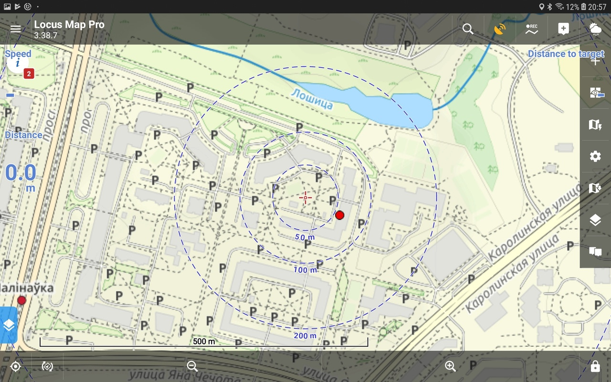Zoom in with the plus magnifier

click(x=450, y=366)
